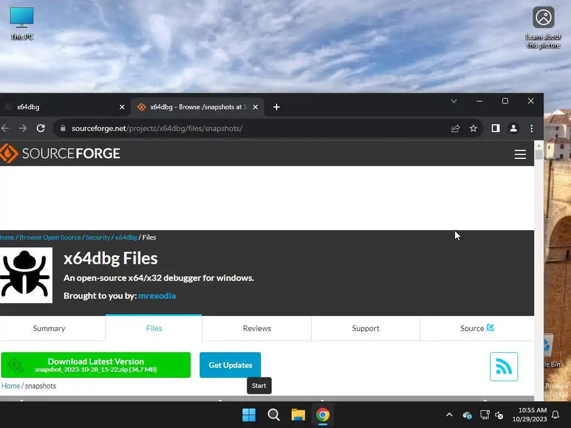Click the Chrome taskbar icon

323,415
